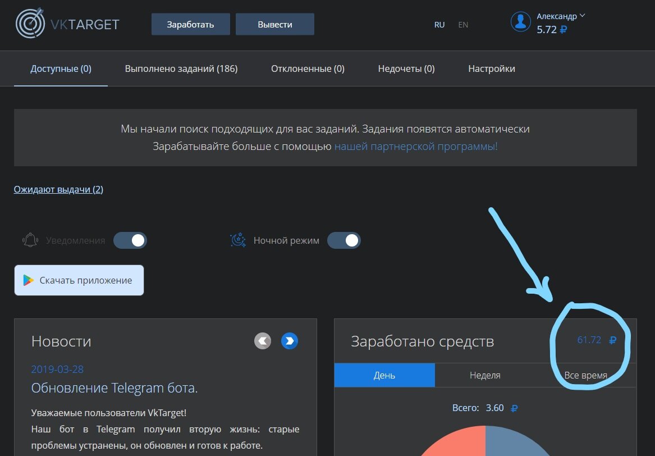Select the День earnings tab
Screen dimensions: 655x456
pos(384,375)
